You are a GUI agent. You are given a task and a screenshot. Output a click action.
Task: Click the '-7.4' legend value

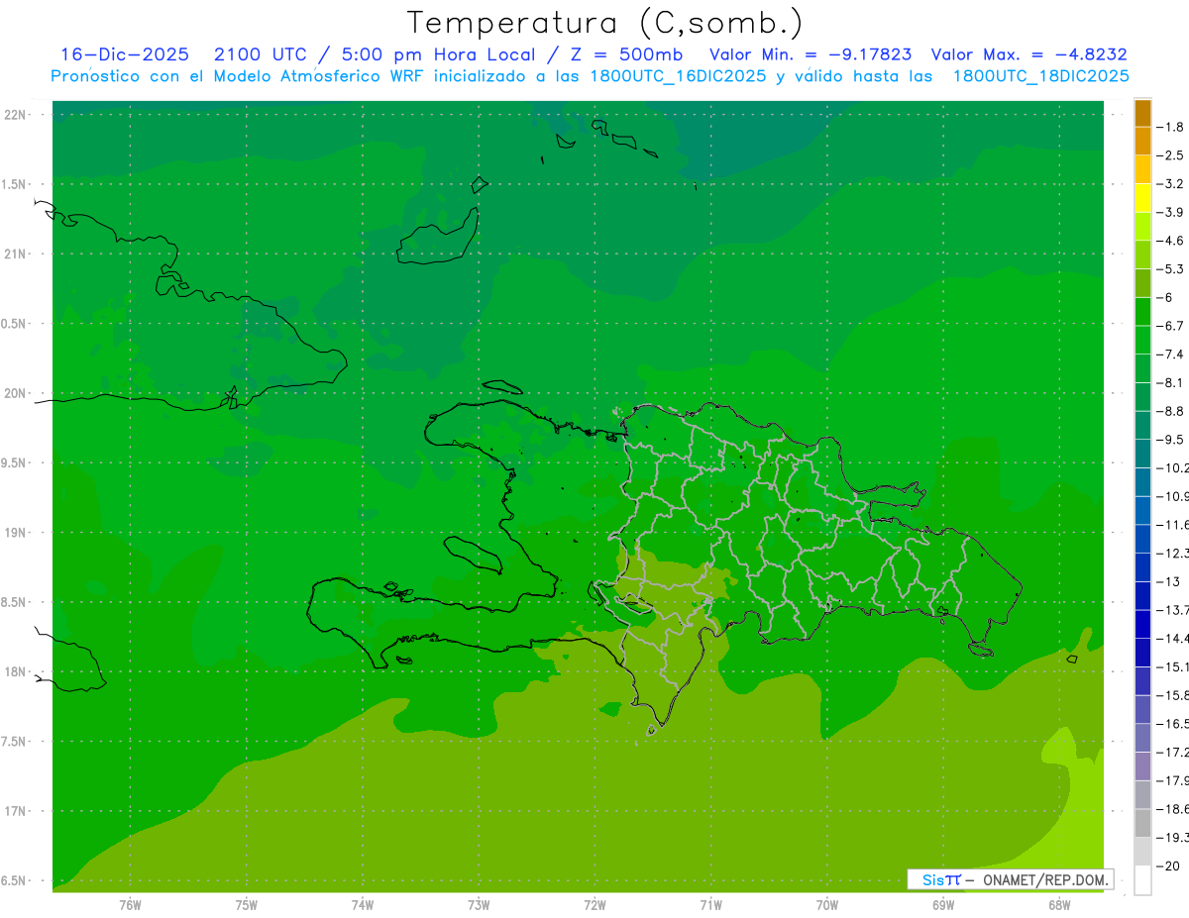pos(1170,355)
